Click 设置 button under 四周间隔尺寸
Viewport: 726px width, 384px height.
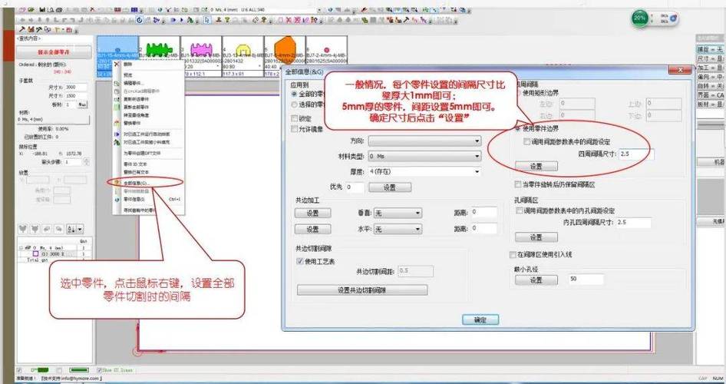click(x=536, y=166)
